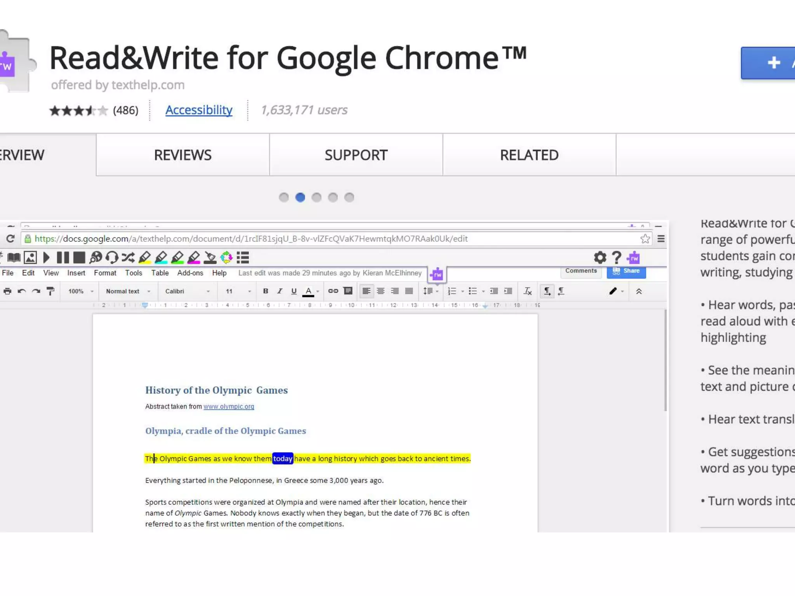Open the Add-ons menu
Screen dimensions: 795x596
(190, 273)
